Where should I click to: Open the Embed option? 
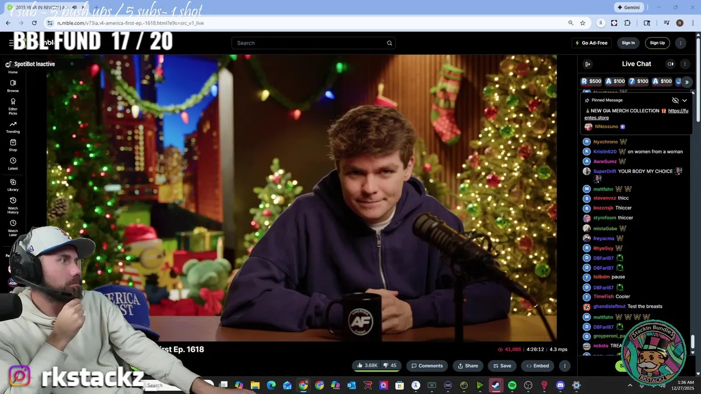click(538, 366)
